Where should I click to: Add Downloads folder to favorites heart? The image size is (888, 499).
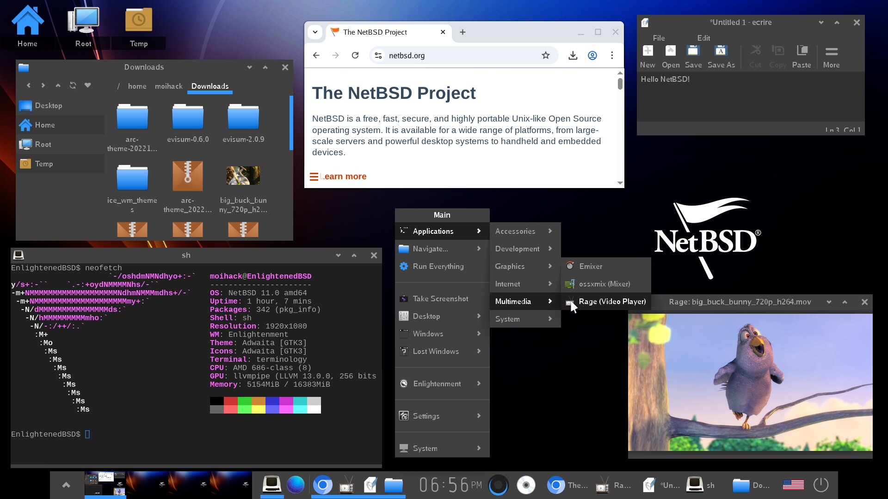click(87, 85)
